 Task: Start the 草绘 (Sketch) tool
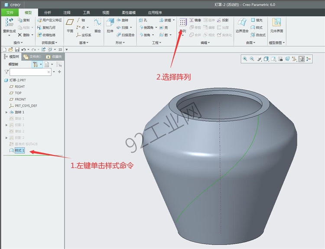pos(97,25)
